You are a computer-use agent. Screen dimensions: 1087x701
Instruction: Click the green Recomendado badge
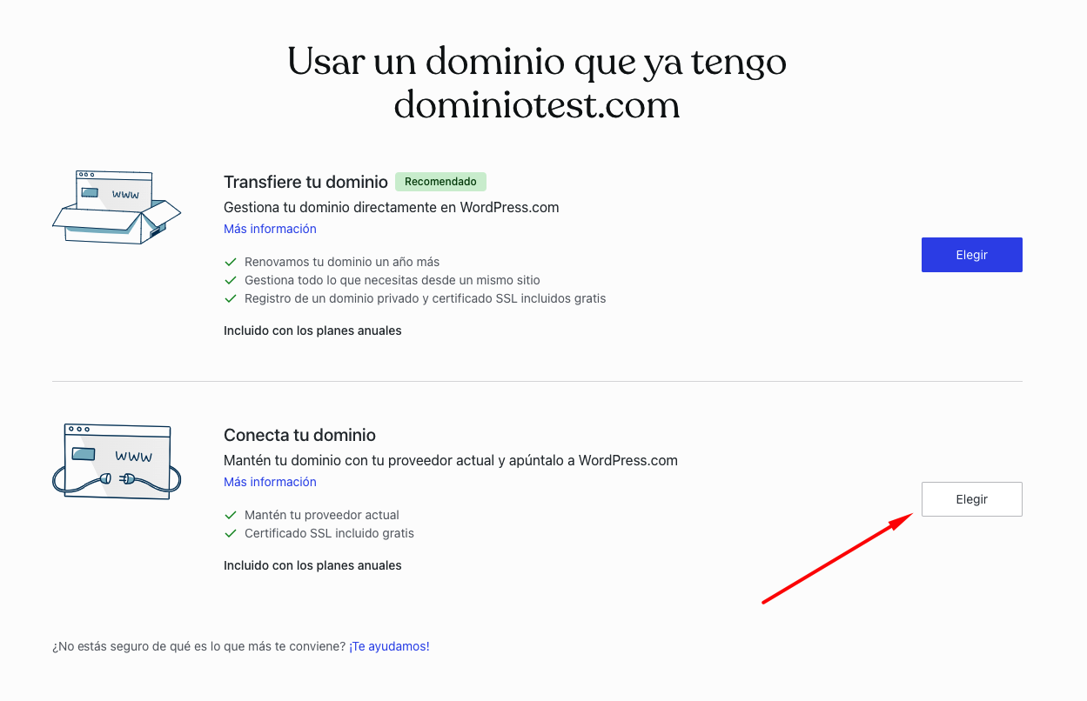tap(440, 182)
